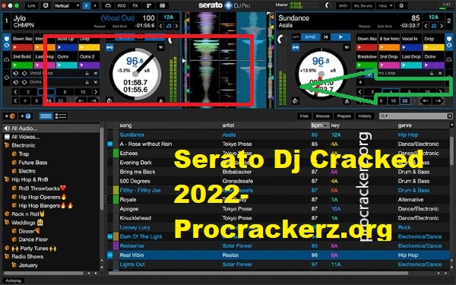Toggle REC recording panel
The width and height of the screenshot is (456, 285).
pos(122,5)
